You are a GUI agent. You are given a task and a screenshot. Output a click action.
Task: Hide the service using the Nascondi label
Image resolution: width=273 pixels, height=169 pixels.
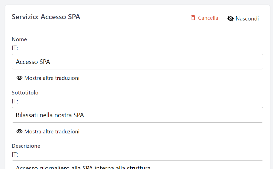(x=247, y=19)
